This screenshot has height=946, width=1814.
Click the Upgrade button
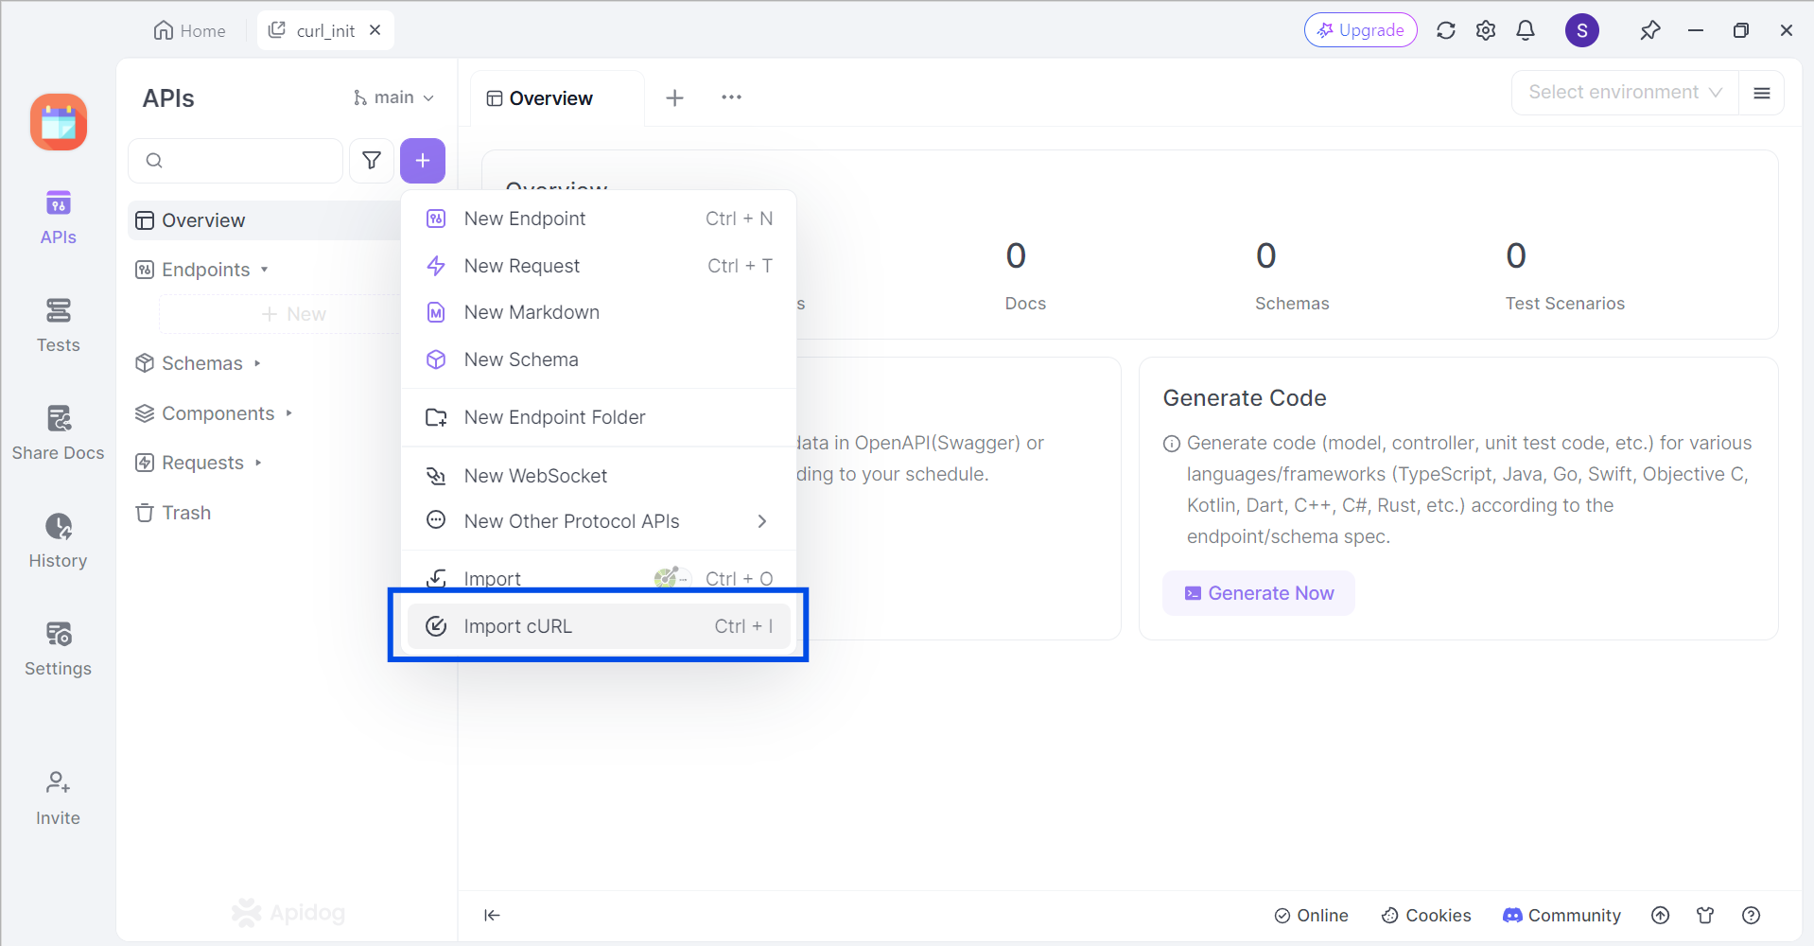coord(1361,30)
